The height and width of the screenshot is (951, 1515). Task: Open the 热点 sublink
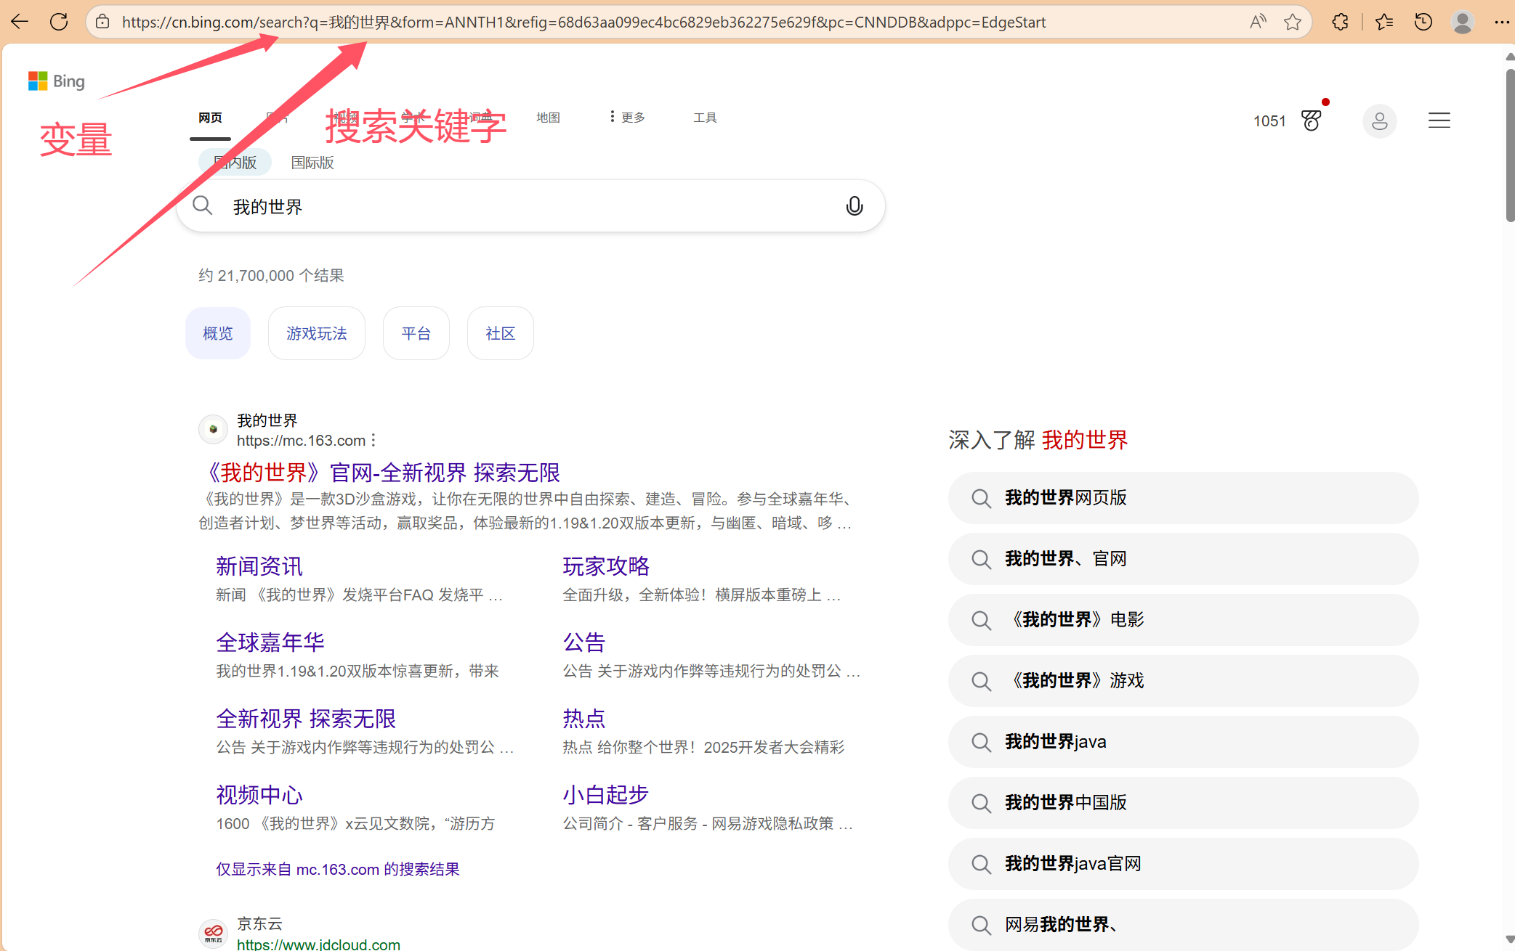[x=584, y=719]
